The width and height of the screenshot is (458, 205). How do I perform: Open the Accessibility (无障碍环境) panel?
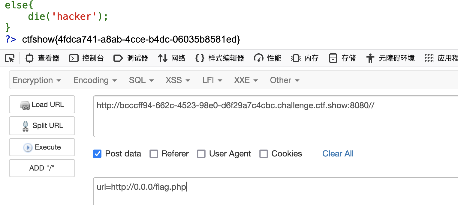tap(390, 58)
